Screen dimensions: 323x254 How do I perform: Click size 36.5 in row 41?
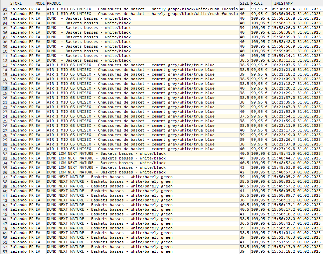pos(244,195)
